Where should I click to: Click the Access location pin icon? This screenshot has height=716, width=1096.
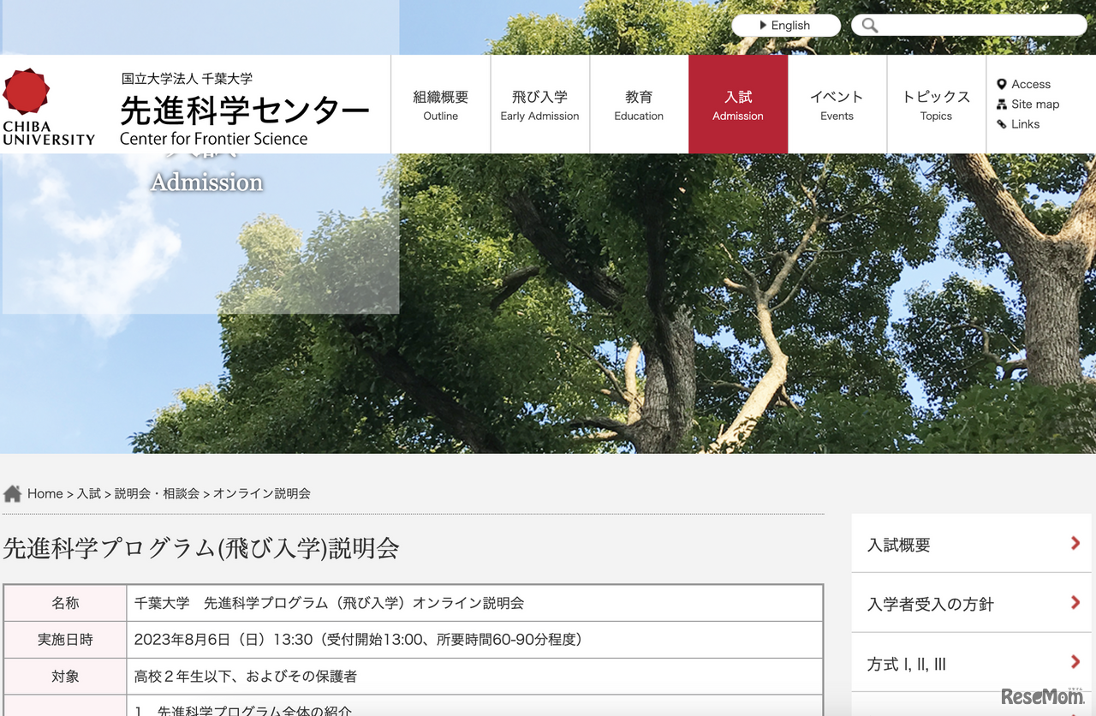click(x=1000, y=84)
